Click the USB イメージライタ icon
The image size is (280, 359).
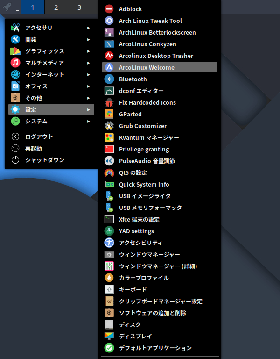109,196
